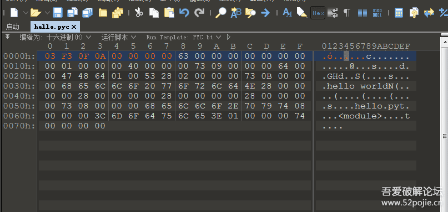Image resolution: width=448 pixels, height=212 pixels.
Task: Undo with the blue curved arrow
Action: 184,13
